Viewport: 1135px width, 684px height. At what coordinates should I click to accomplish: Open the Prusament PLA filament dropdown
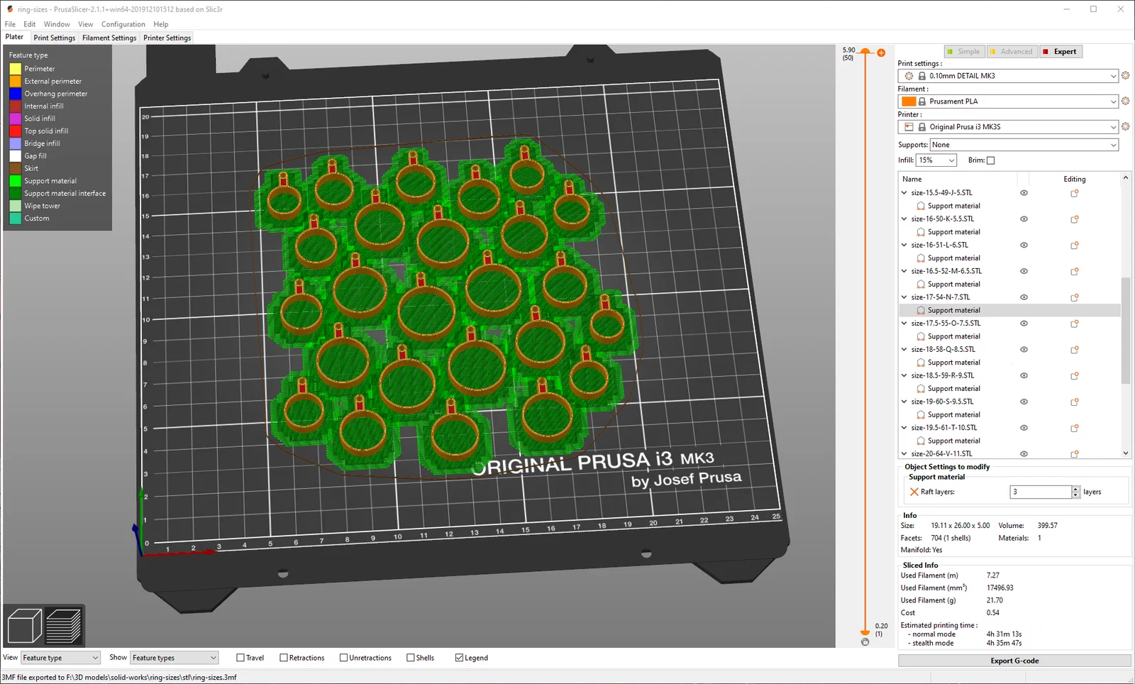pos(1008,101)
